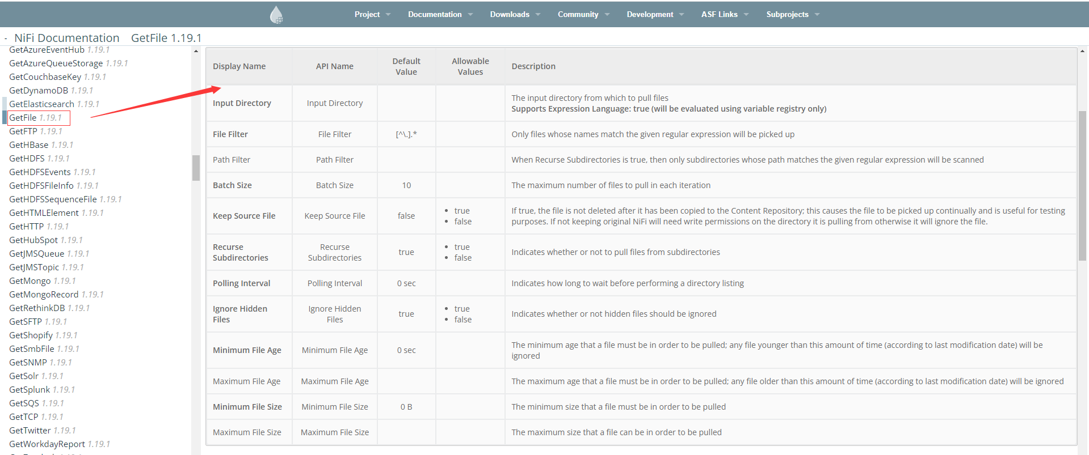This screenshot has height=455, width=1089.
Task: Open GetHDFSFileInfo 1.19.1 in sidebar
Action: coord(54,186)
